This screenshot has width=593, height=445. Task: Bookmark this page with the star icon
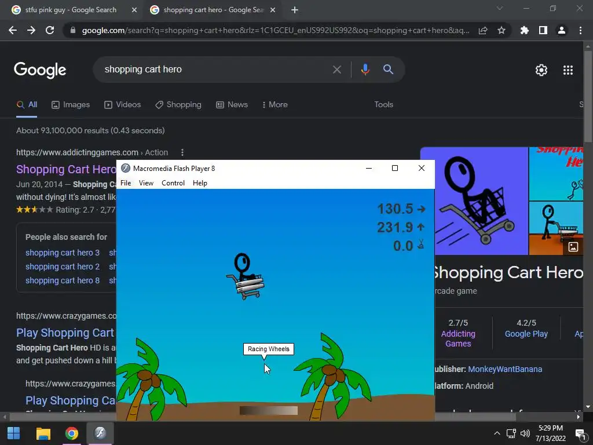coord(502,30)
